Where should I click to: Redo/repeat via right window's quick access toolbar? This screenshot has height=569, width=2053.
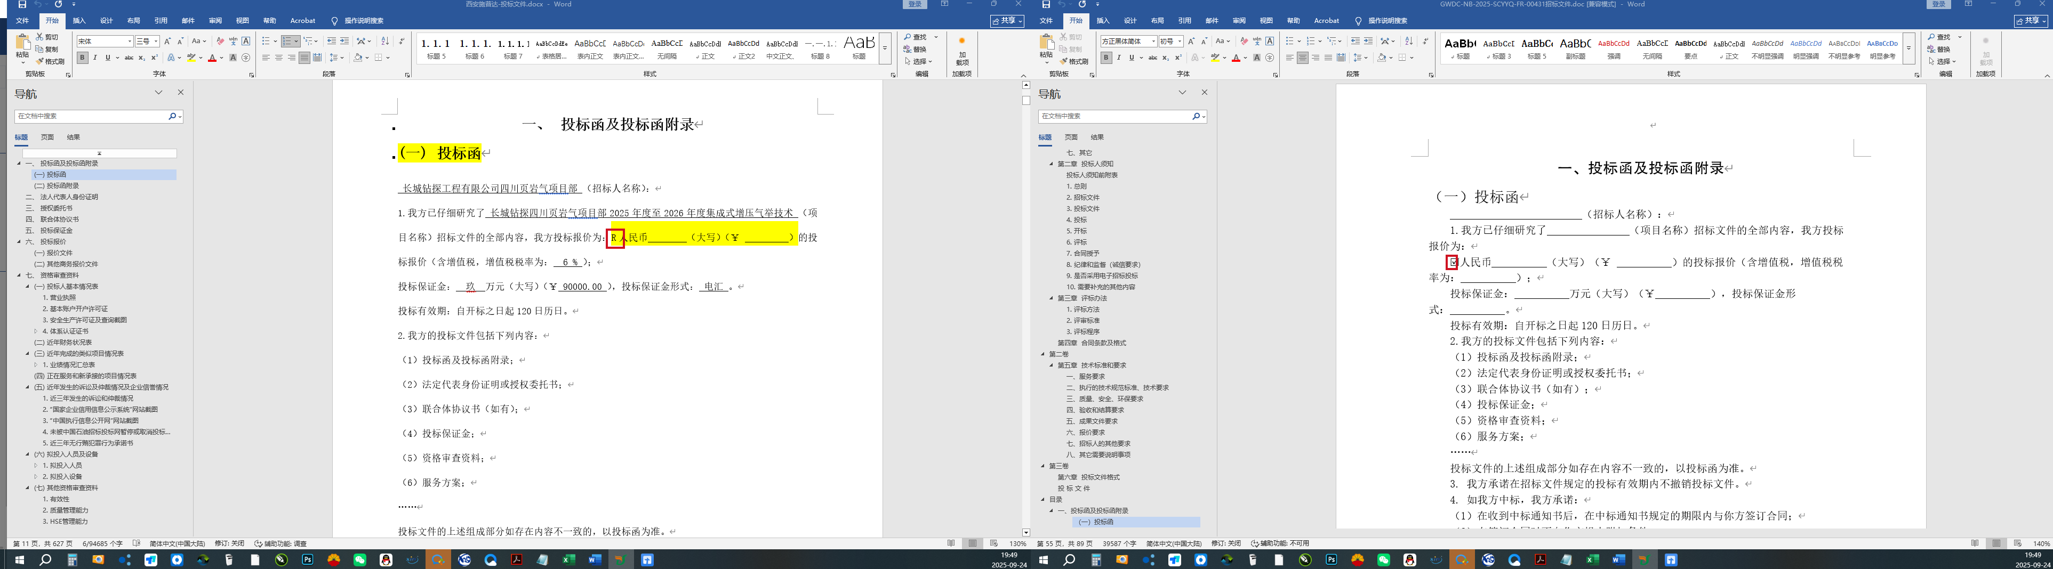tap(1082, 5)
